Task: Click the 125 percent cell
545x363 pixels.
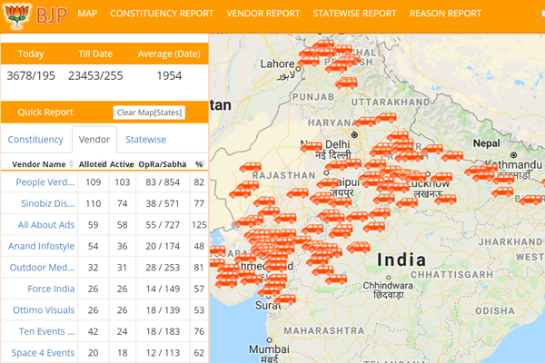Action: pyautogui.click(x=199, y=225)
